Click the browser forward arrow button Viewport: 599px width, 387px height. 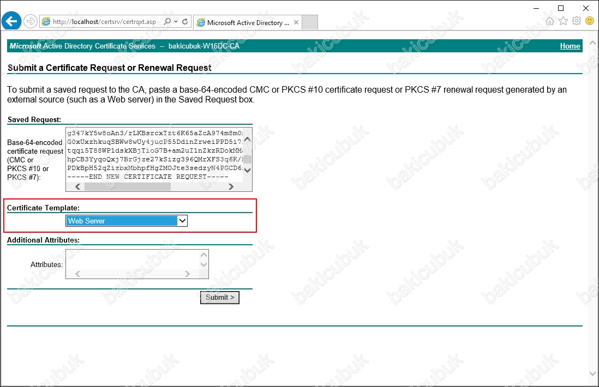pyautogui.click(x=30, y=21)
